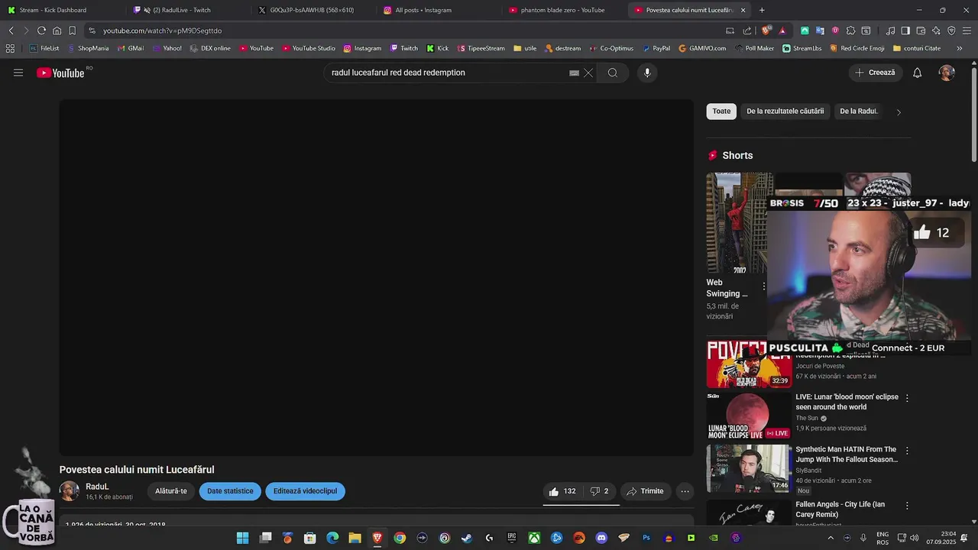Open more bookmarks with the double chevron
This screenshot has width=978, height=550.
960,48
